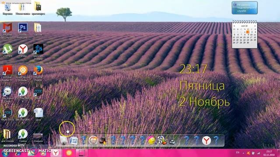Screen dimensions: 280x157
Task: Open the Multi-Drive desktop shortcut
Action: [7, 114]
